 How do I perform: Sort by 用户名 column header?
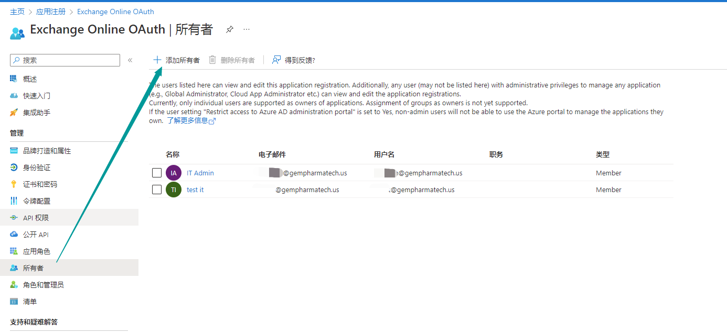point(384,154)
